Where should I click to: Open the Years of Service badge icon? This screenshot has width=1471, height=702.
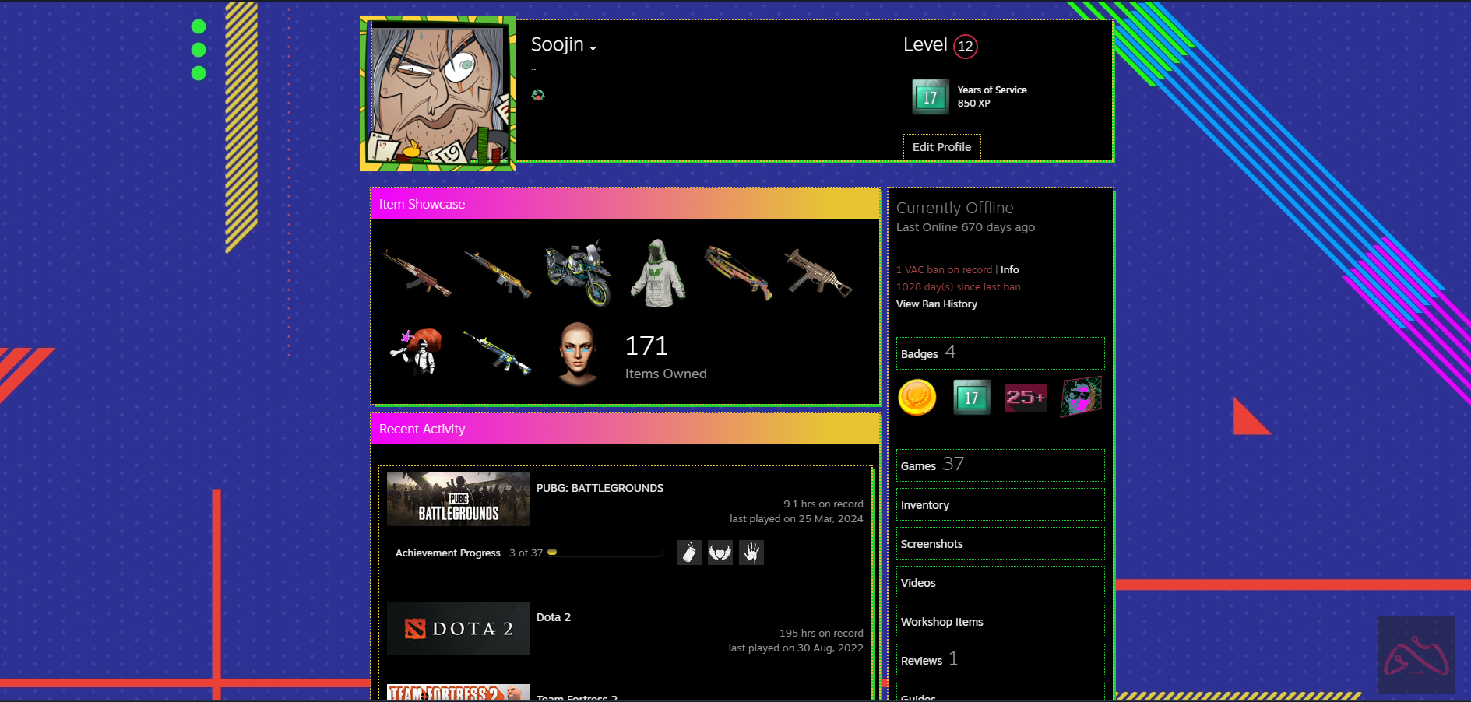tap(931, 97)
